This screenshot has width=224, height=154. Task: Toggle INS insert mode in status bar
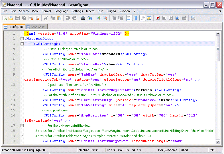click(212, 150)
